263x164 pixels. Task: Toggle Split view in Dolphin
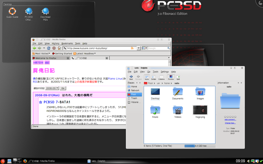(x=178, y=77)
